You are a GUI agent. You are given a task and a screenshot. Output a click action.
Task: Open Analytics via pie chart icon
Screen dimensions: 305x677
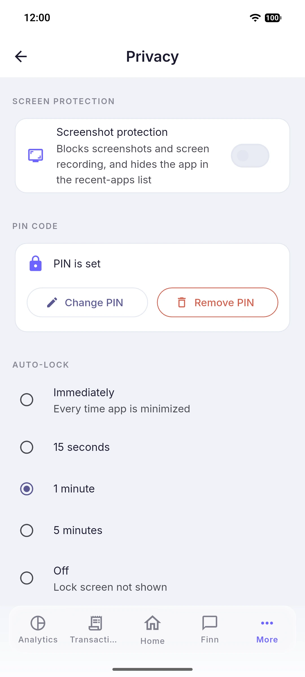point(38,623)
